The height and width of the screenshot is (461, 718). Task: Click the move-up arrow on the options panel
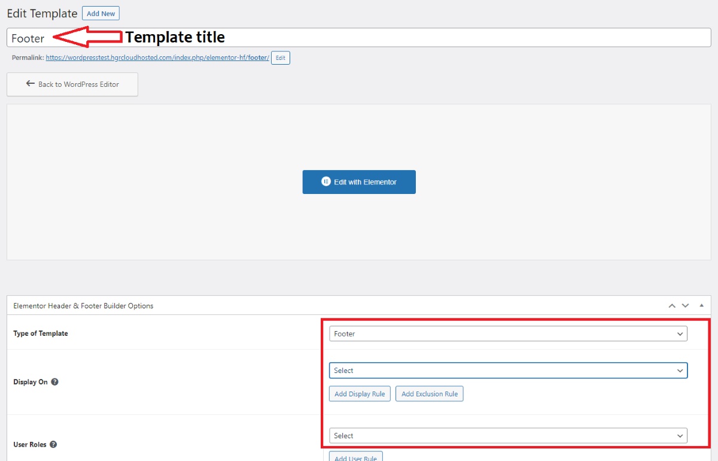coord(671,305)
